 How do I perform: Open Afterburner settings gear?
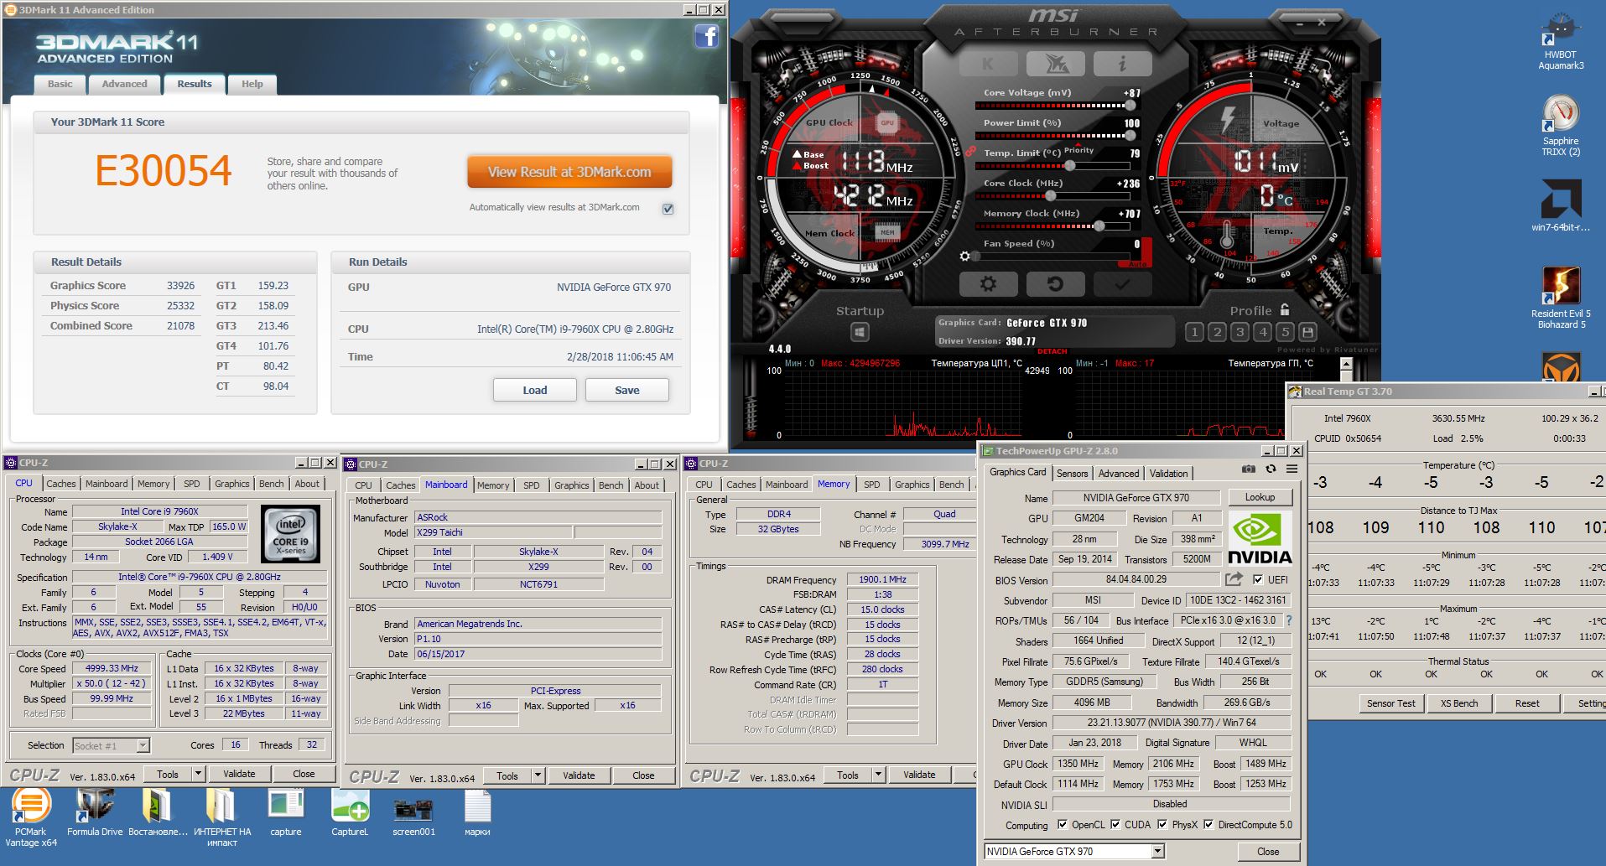coord(988,284)
